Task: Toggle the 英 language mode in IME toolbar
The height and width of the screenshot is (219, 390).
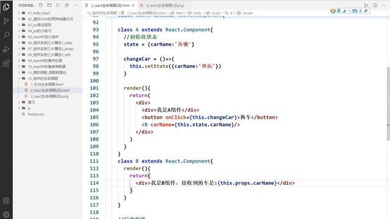Action: 339,11
